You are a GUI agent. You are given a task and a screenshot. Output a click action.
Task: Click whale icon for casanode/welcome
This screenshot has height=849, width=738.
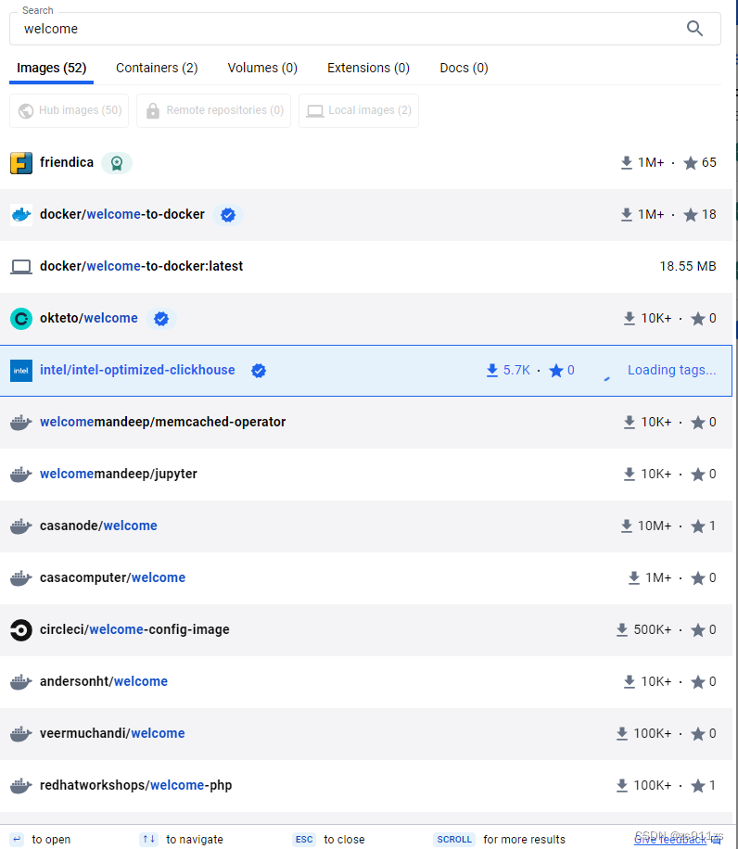point(21,526)
